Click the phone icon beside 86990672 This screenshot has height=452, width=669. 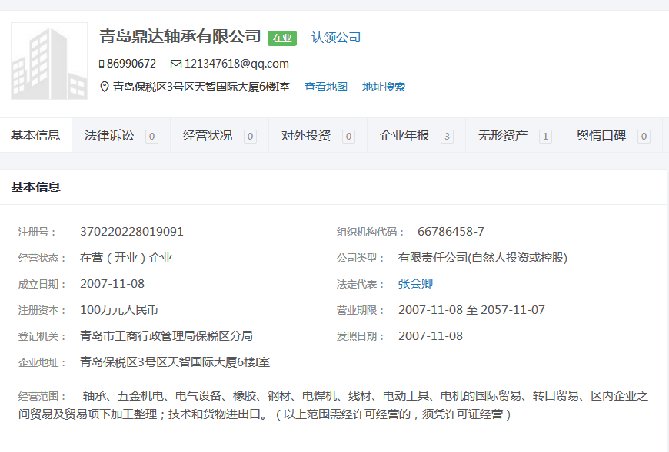click(102, 64)
